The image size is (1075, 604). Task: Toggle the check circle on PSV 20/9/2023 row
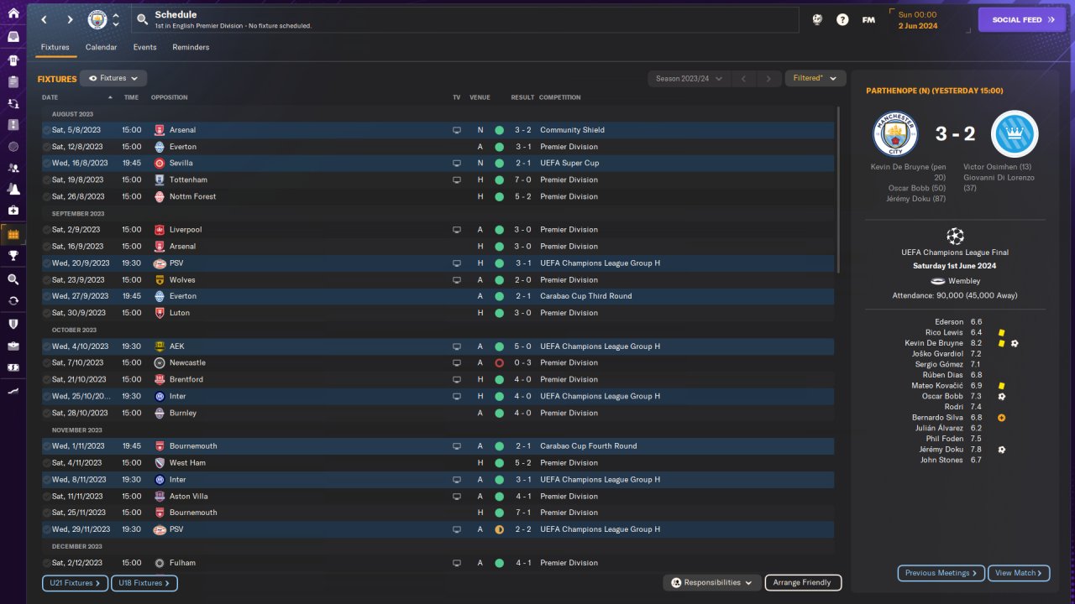(x=47, y=263)
